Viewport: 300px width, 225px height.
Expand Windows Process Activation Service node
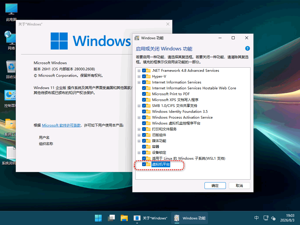[x=139, y=117]
